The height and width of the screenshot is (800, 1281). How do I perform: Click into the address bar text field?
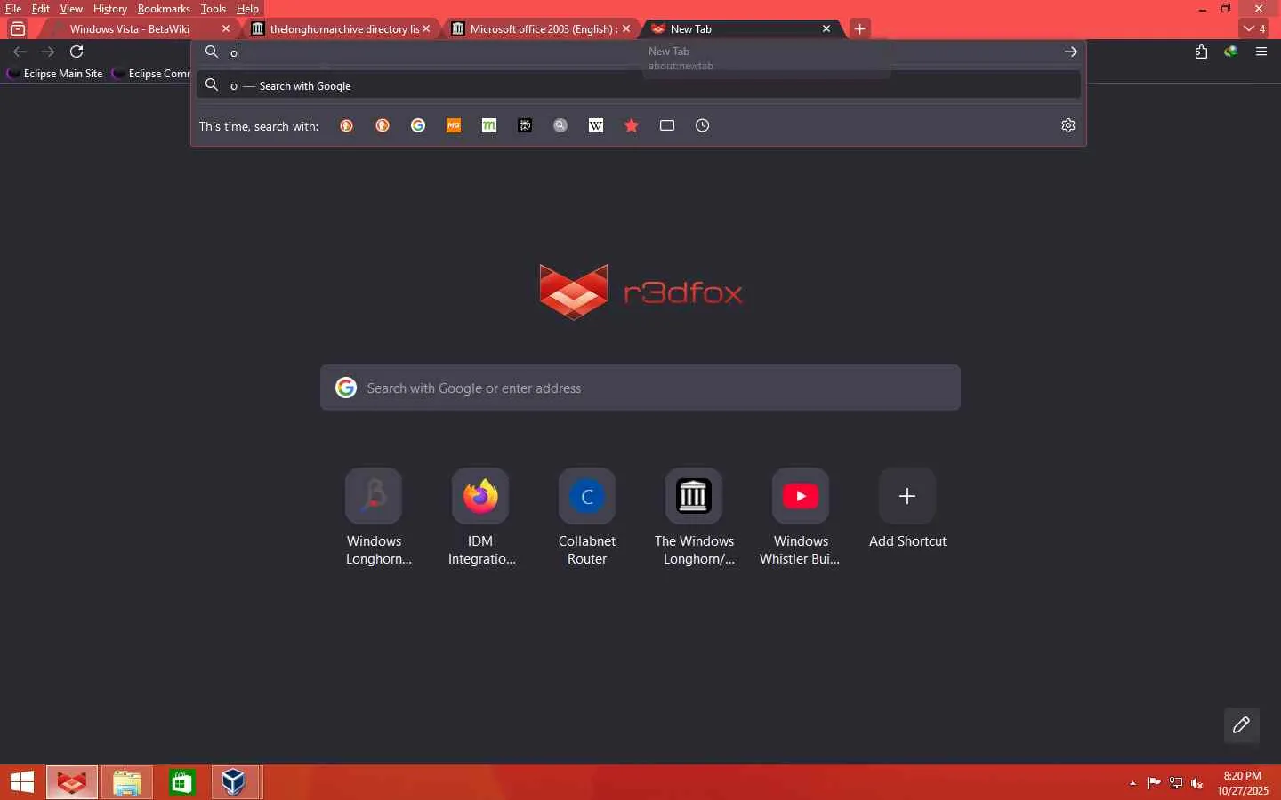click(x=640, y=52)
